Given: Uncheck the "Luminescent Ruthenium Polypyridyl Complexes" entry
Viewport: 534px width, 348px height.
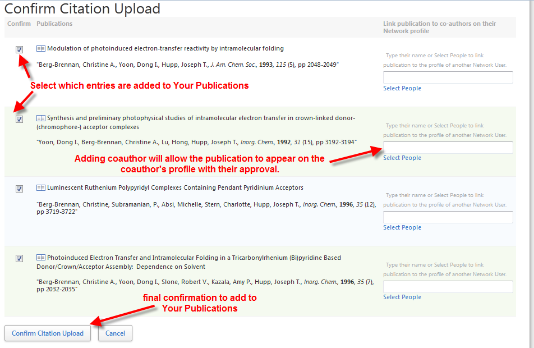Looking at the screenshot, I should [19, 189].
